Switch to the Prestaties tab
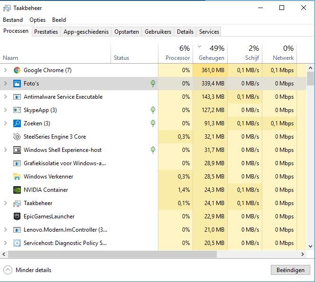This screenshot has width=315, height=282. pyautogui.click(x=46, y=32)
